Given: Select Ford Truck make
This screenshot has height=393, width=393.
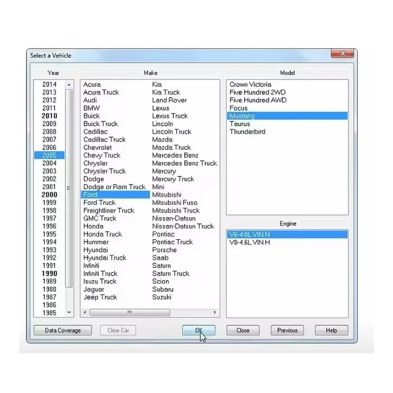Looking at the screenshot, I should pos(99,202).
